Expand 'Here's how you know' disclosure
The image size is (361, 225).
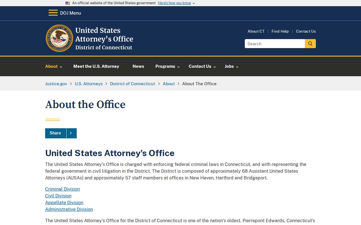pos(176,3)
